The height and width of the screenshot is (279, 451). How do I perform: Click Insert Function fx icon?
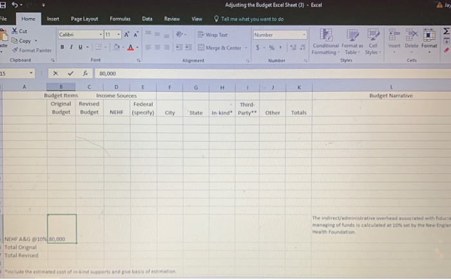tap(85, 73)
